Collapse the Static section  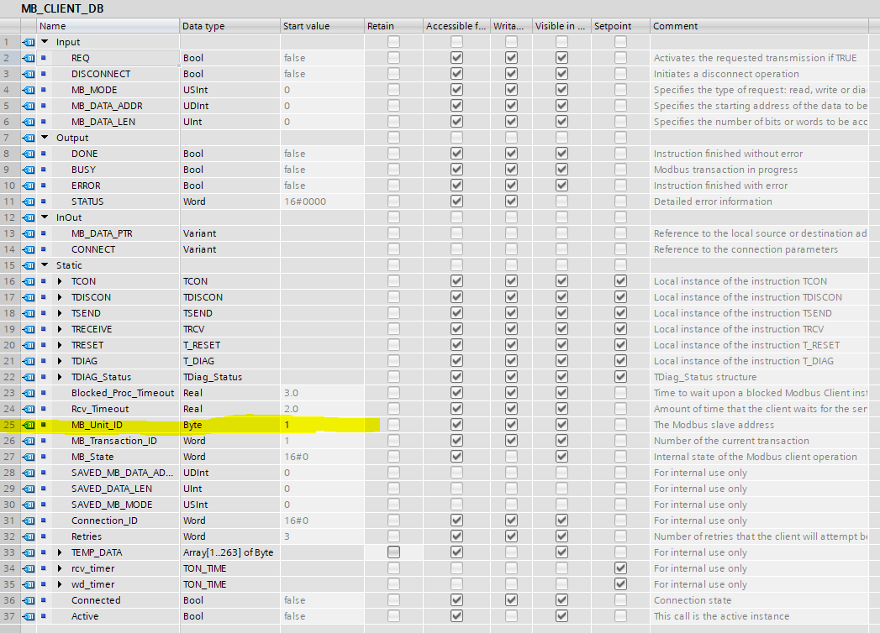[x=45, y=265]
